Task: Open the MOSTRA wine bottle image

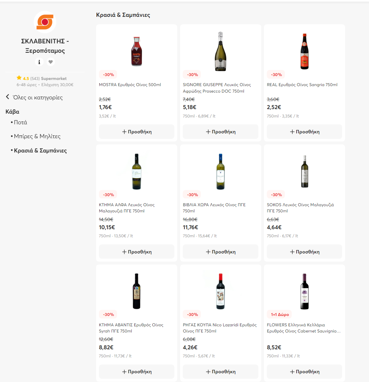Action: click(x=136, y=51)
